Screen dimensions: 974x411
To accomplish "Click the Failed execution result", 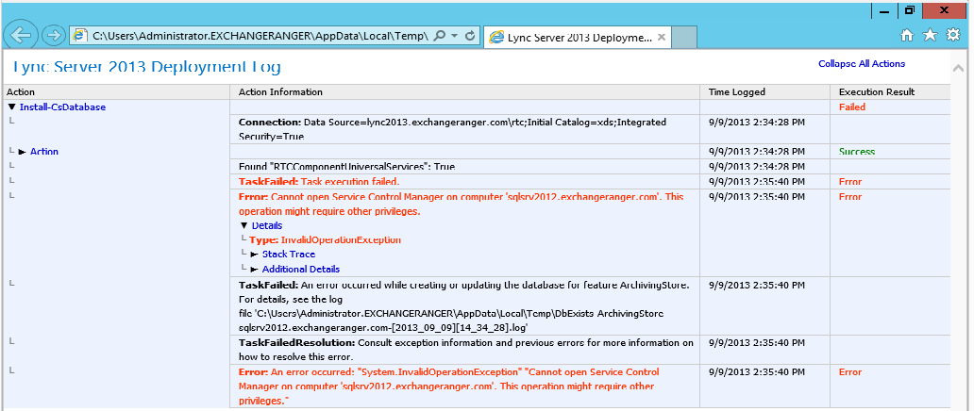I will (x=851, y=107).
